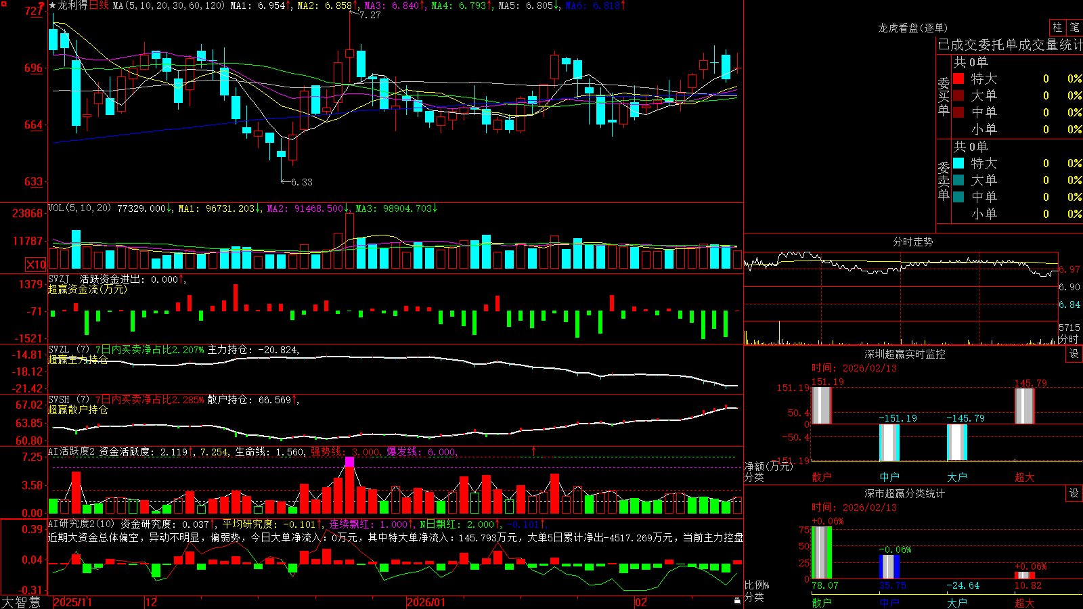The width and height of the screenshot is (1083, 609).
Task: Jump to the 12 month marker
Action: [151, 602]
